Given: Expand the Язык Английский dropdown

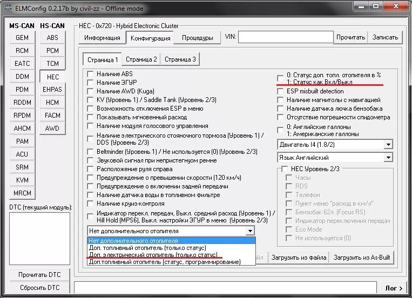Looking at the screenshot, I should (388, 158).
